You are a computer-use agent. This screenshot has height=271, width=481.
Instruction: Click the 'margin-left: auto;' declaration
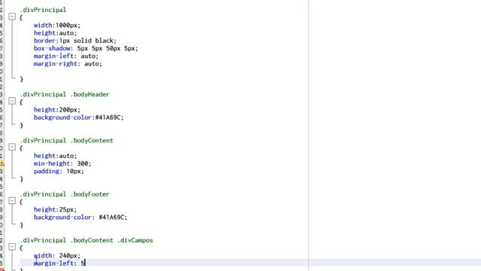click(x=66, y=56)
